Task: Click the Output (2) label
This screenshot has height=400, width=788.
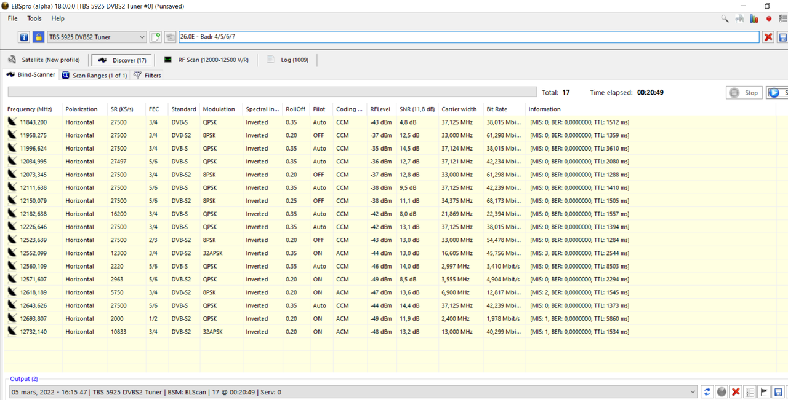Action: tap(24, 379)
